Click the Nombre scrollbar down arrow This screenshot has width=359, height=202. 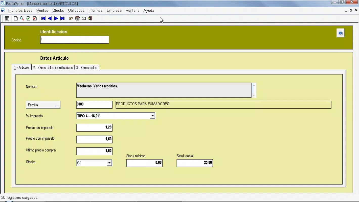coord(254,95)
